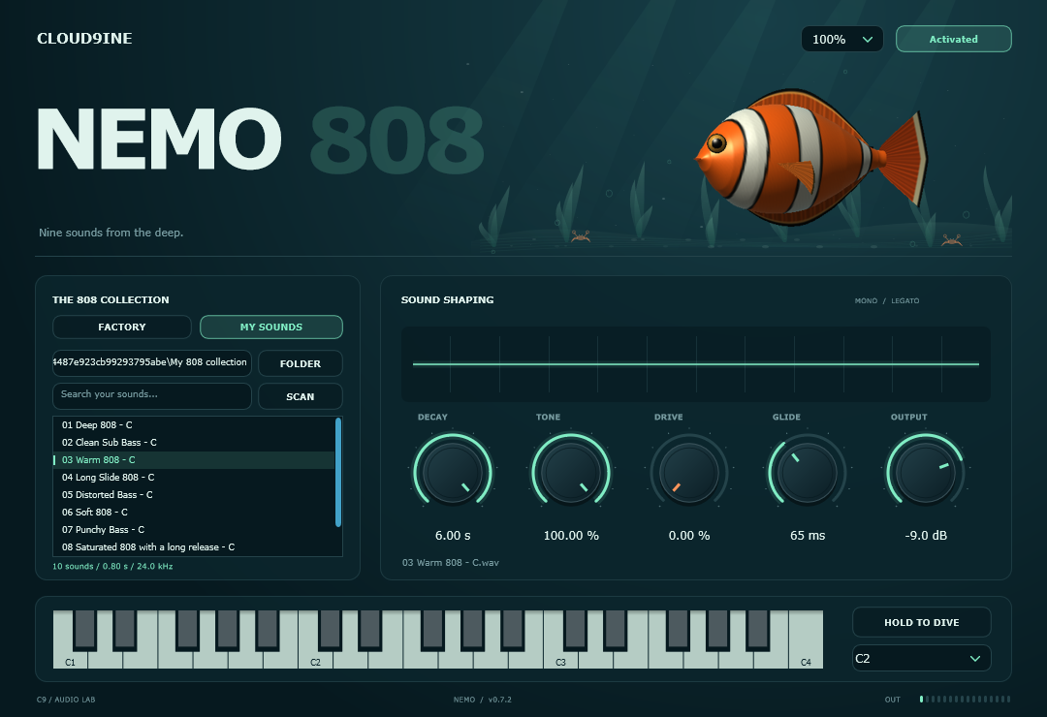Click the FOLDER button
The width and height of the screenshot is (1047, 717).
tap(301, 364)
